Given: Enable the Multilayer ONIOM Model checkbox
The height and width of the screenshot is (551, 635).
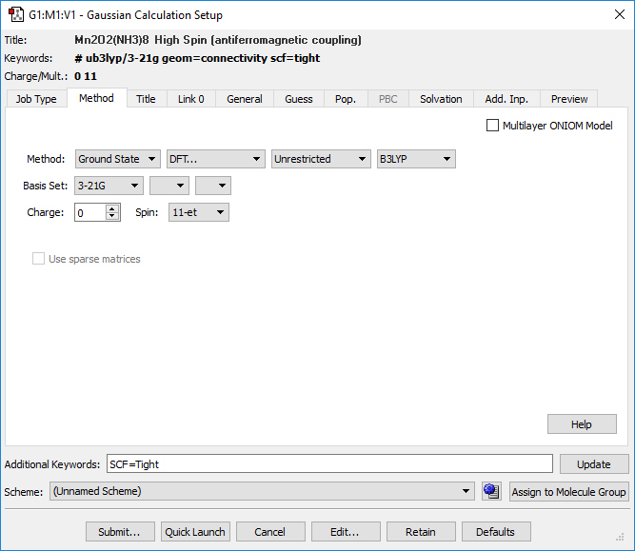Looking at the screenshot, I should click(492, 126).
